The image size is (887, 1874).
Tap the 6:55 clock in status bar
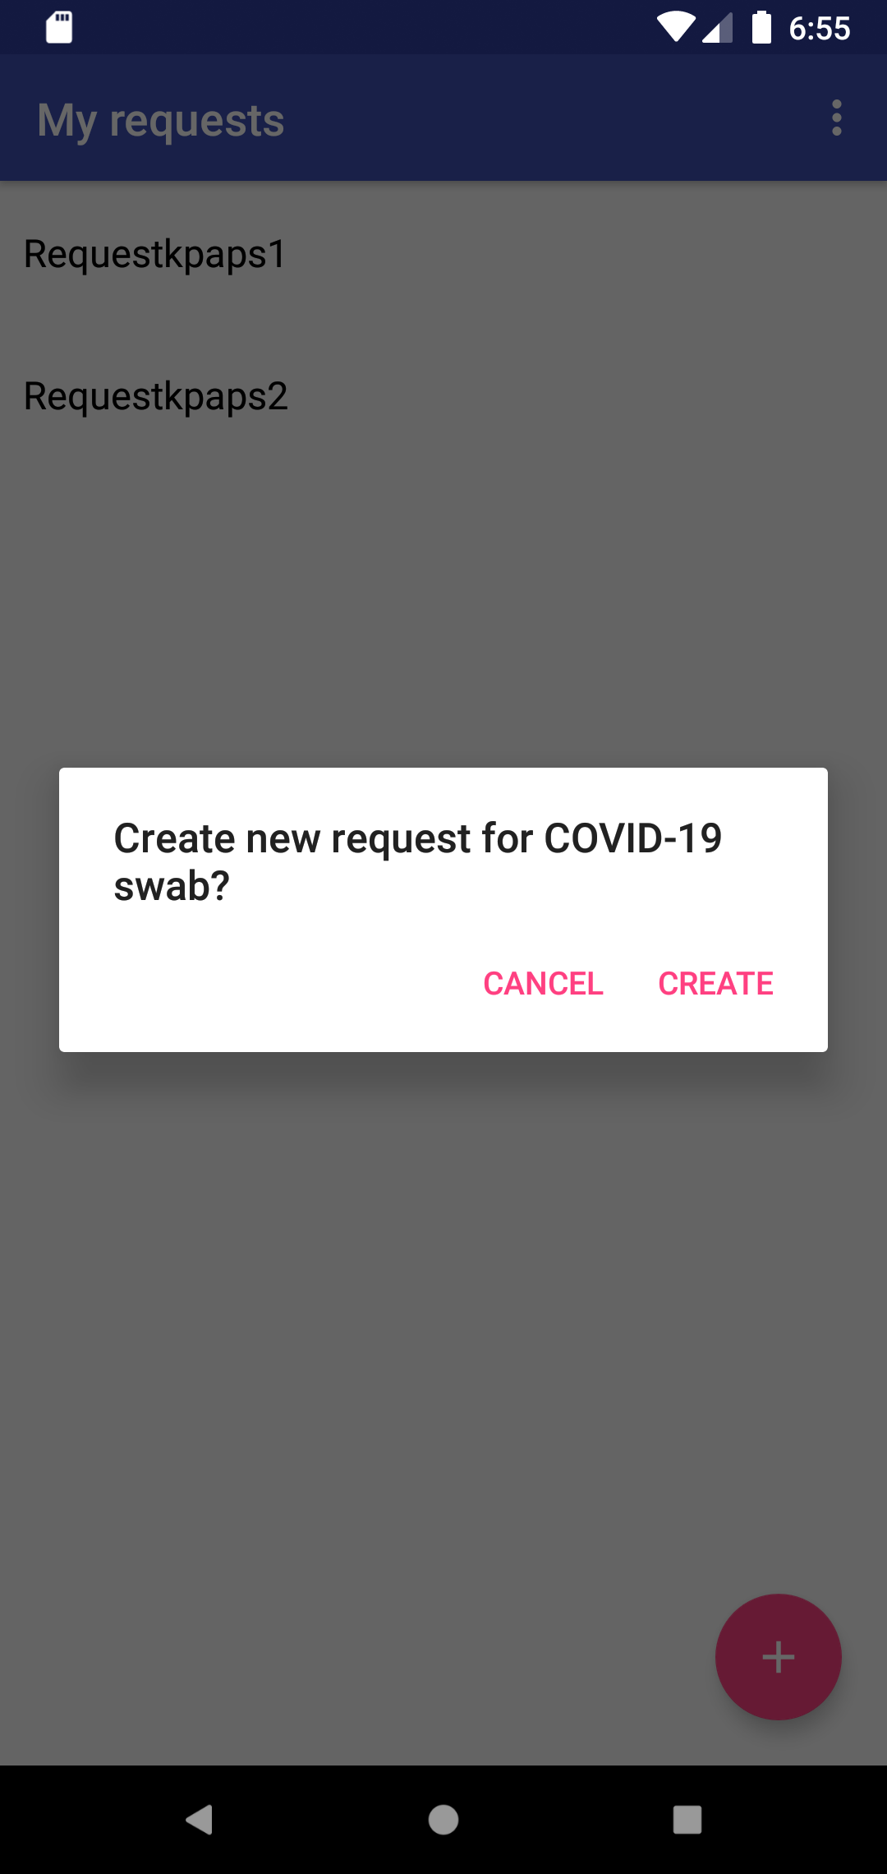click(819, 29)
